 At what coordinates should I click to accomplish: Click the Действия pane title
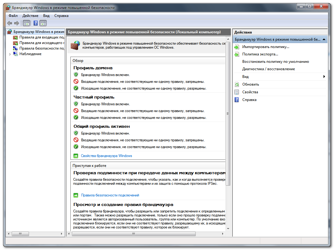243,32
